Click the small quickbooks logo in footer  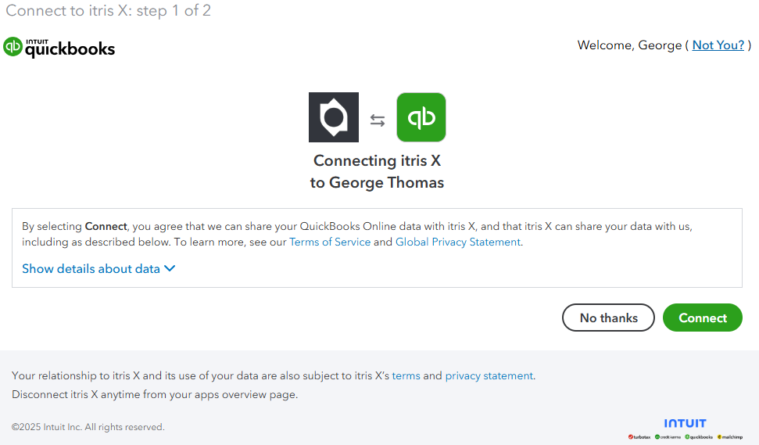tap(699, 436)
